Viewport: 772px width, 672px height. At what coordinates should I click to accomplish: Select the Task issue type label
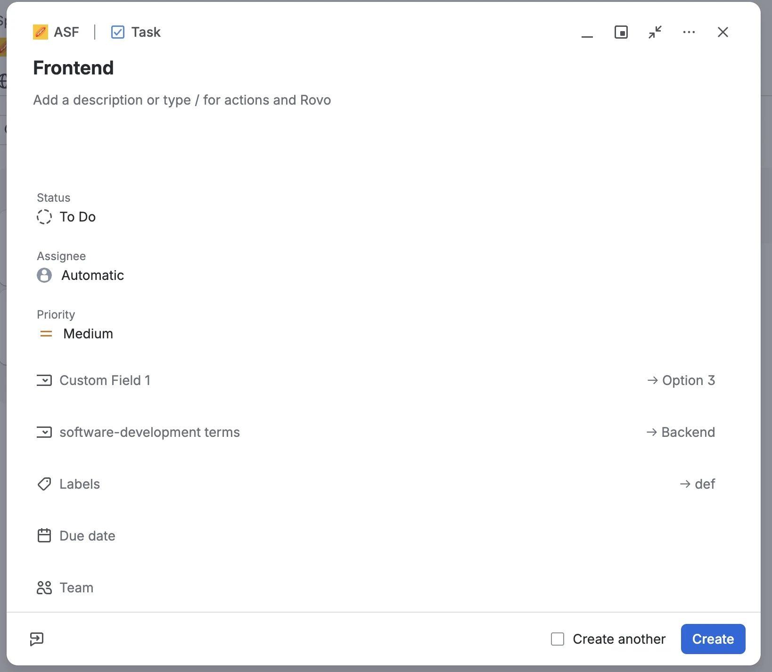coord(146,32)
